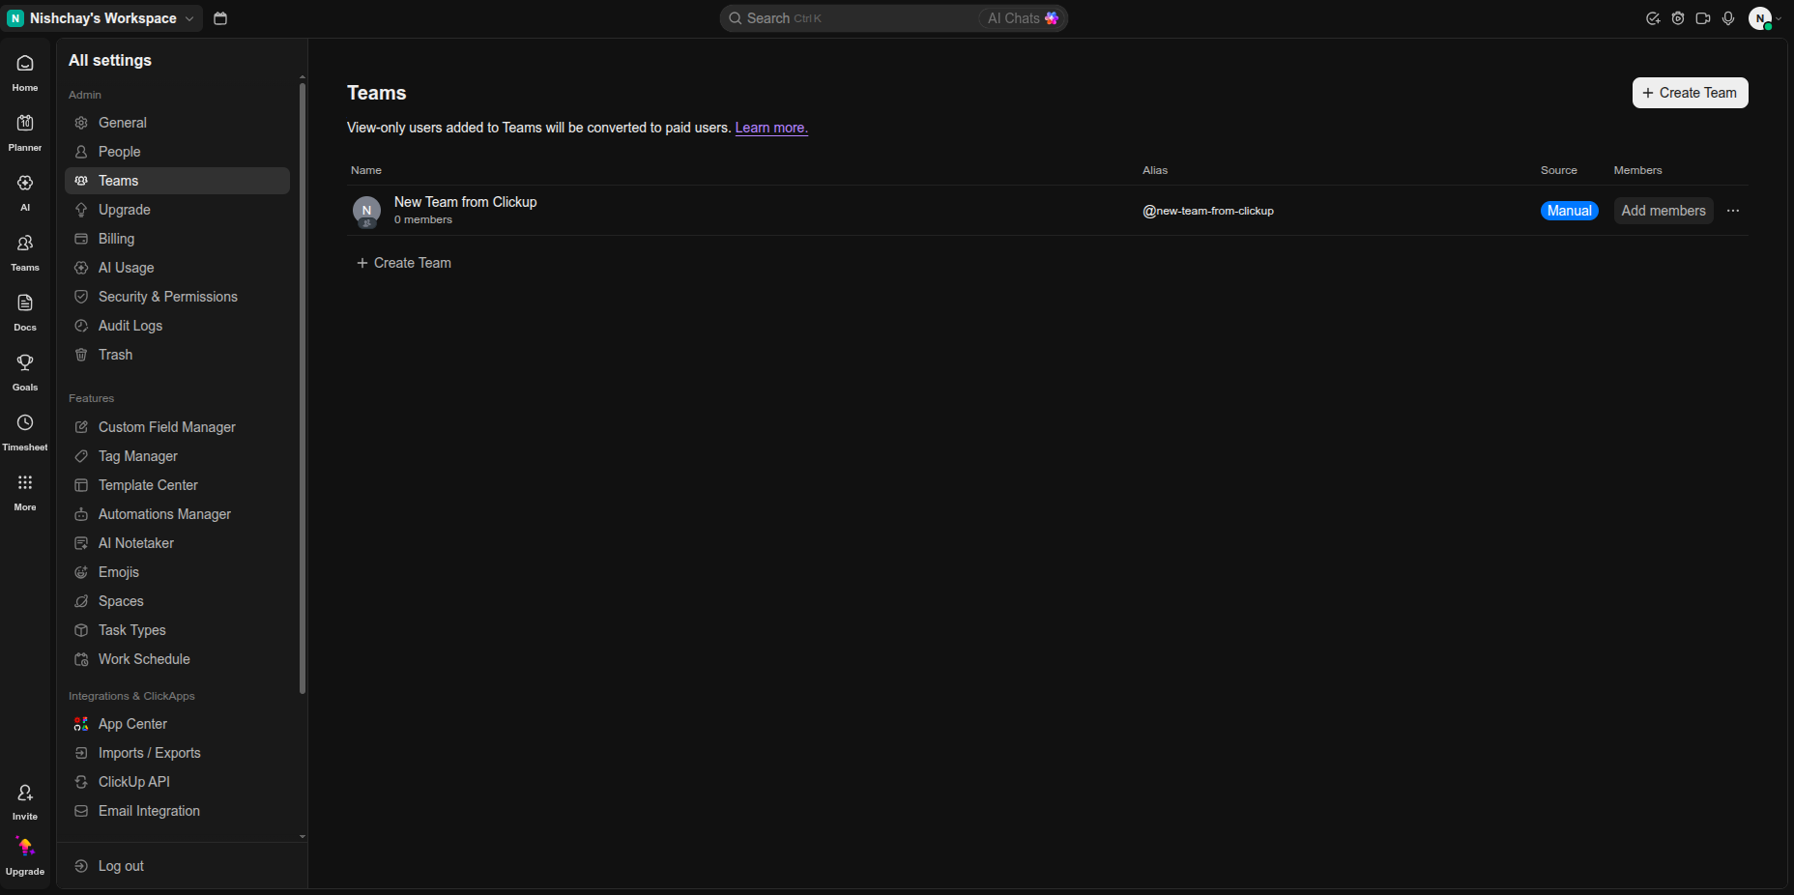Click the Create Team button at the top right
1794x895 pixels.
point(1690,93)
